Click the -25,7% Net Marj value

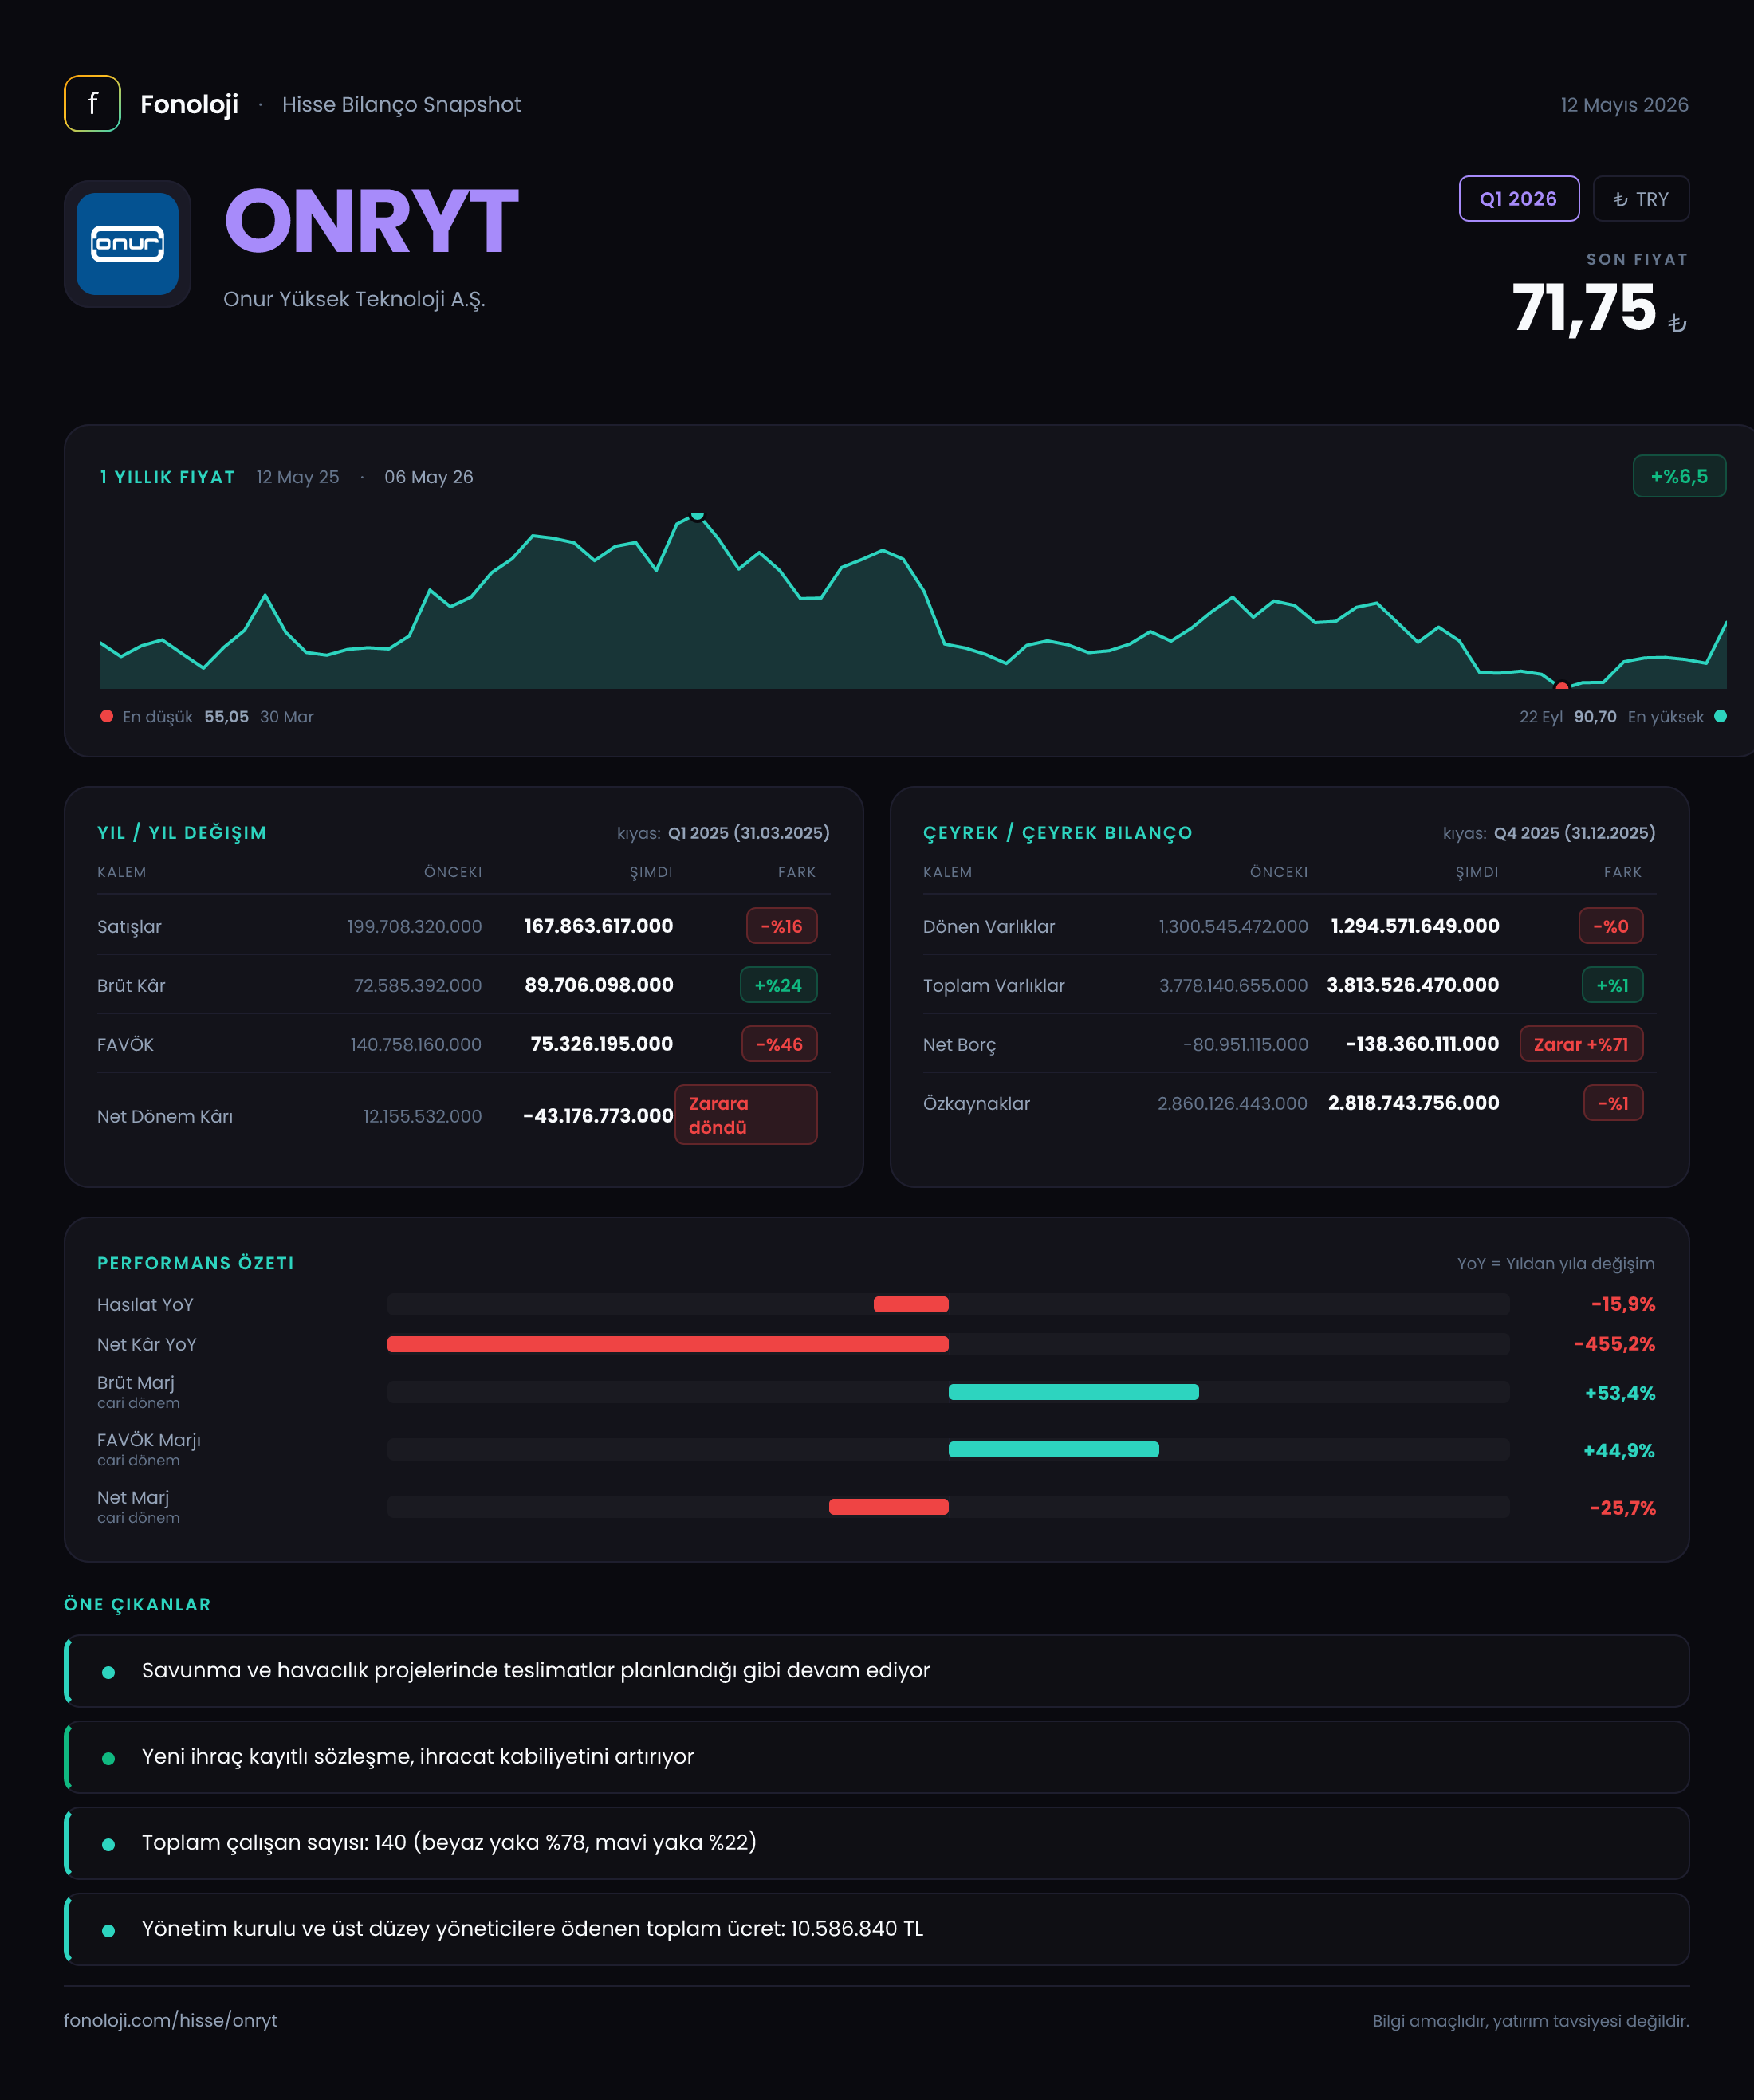pos(1622,1508)
